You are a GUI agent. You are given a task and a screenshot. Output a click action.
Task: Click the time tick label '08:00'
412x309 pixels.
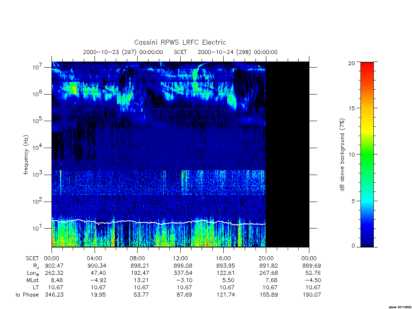tap(138, 259)
